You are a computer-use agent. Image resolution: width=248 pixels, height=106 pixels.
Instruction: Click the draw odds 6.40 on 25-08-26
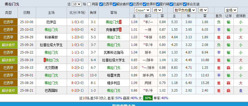point(189,83)
